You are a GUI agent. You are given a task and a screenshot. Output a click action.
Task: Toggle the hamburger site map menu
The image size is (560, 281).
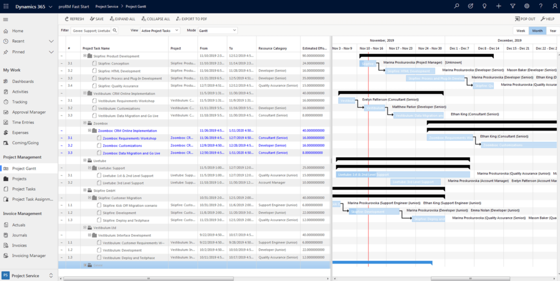tap(5, 19)
